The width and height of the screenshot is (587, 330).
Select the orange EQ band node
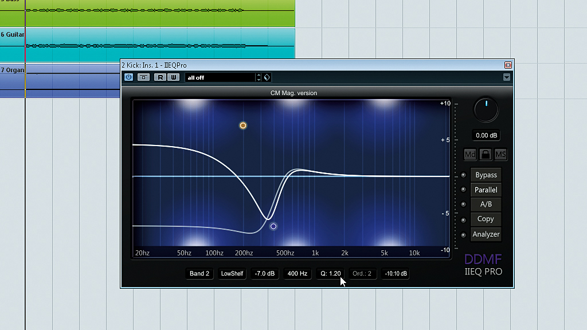pyautogui.click(x=243, y=125)
